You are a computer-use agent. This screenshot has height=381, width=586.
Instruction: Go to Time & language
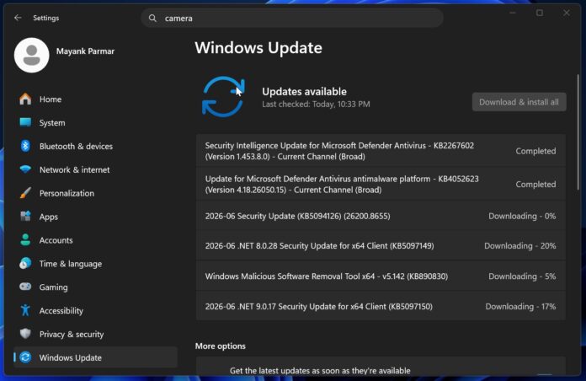(95, 264)
